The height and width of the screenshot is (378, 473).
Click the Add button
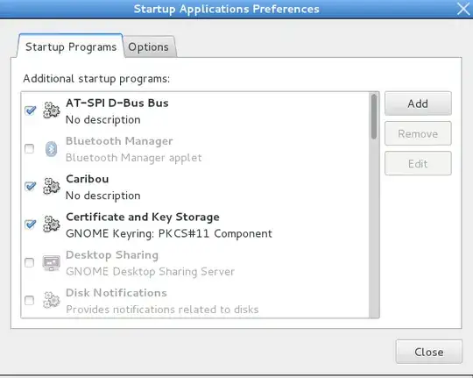click(418, 103)
